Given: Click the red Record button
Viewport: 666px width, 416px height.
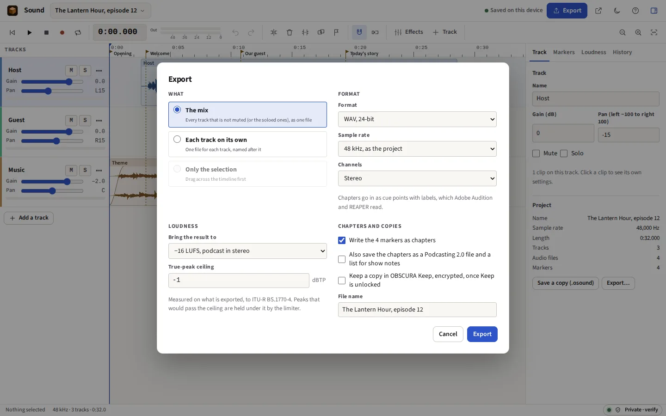Looking at the screenshot, I should (62, 32).
